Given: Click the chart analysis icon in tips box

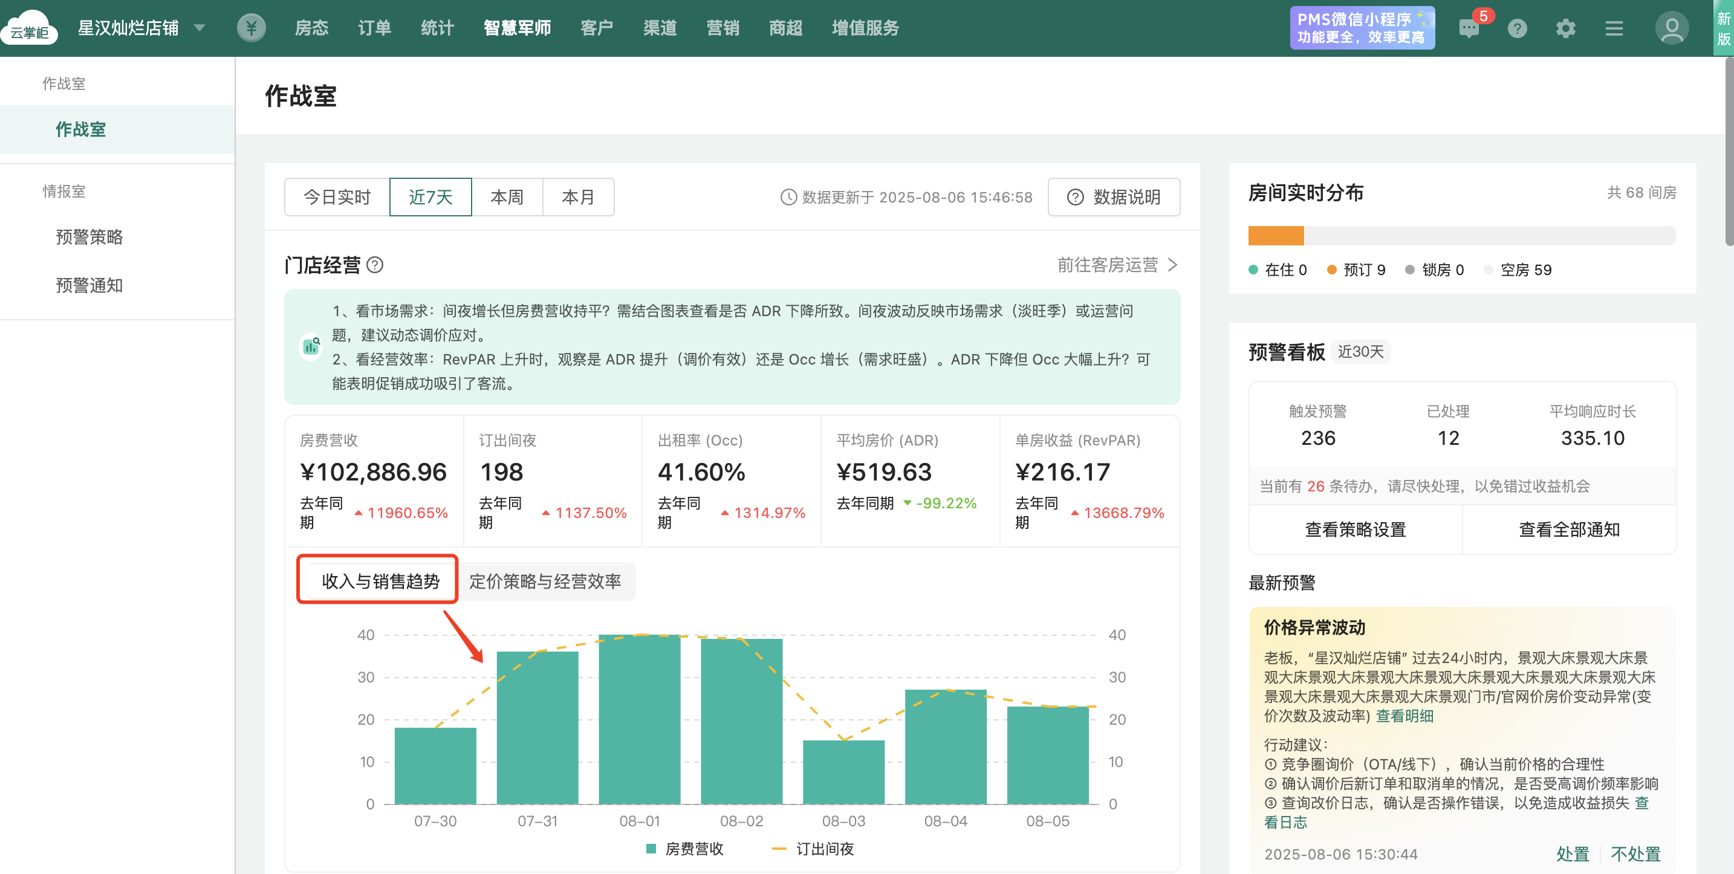Looking at the screenshot, I should pos(311,346).
